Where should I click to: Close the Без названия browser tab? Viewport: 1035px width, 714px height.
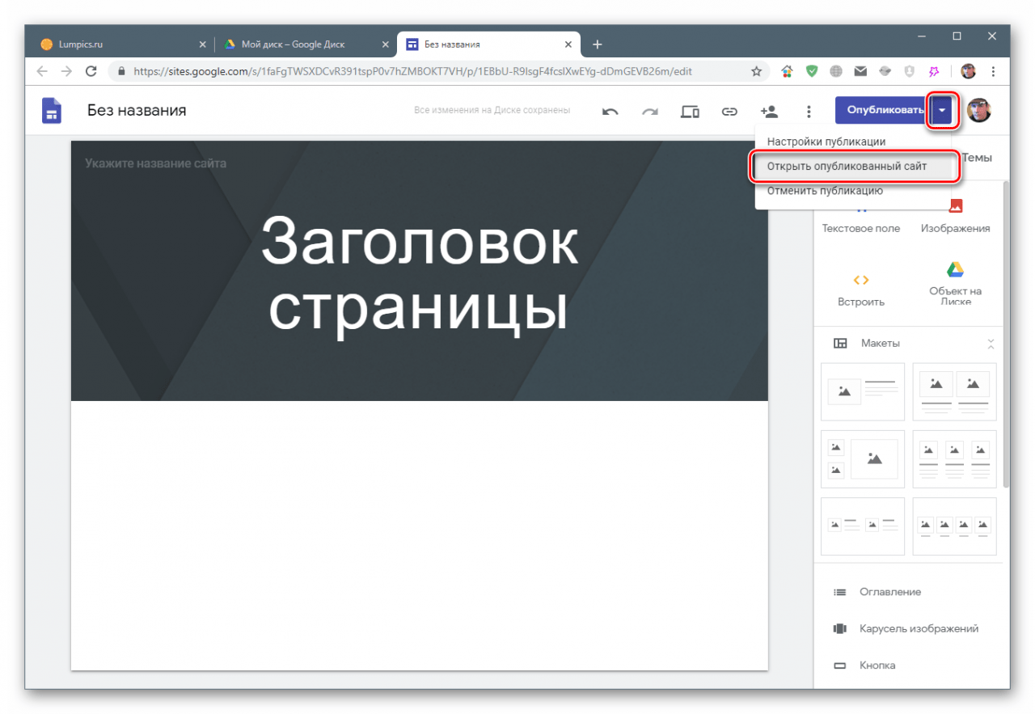568,44
